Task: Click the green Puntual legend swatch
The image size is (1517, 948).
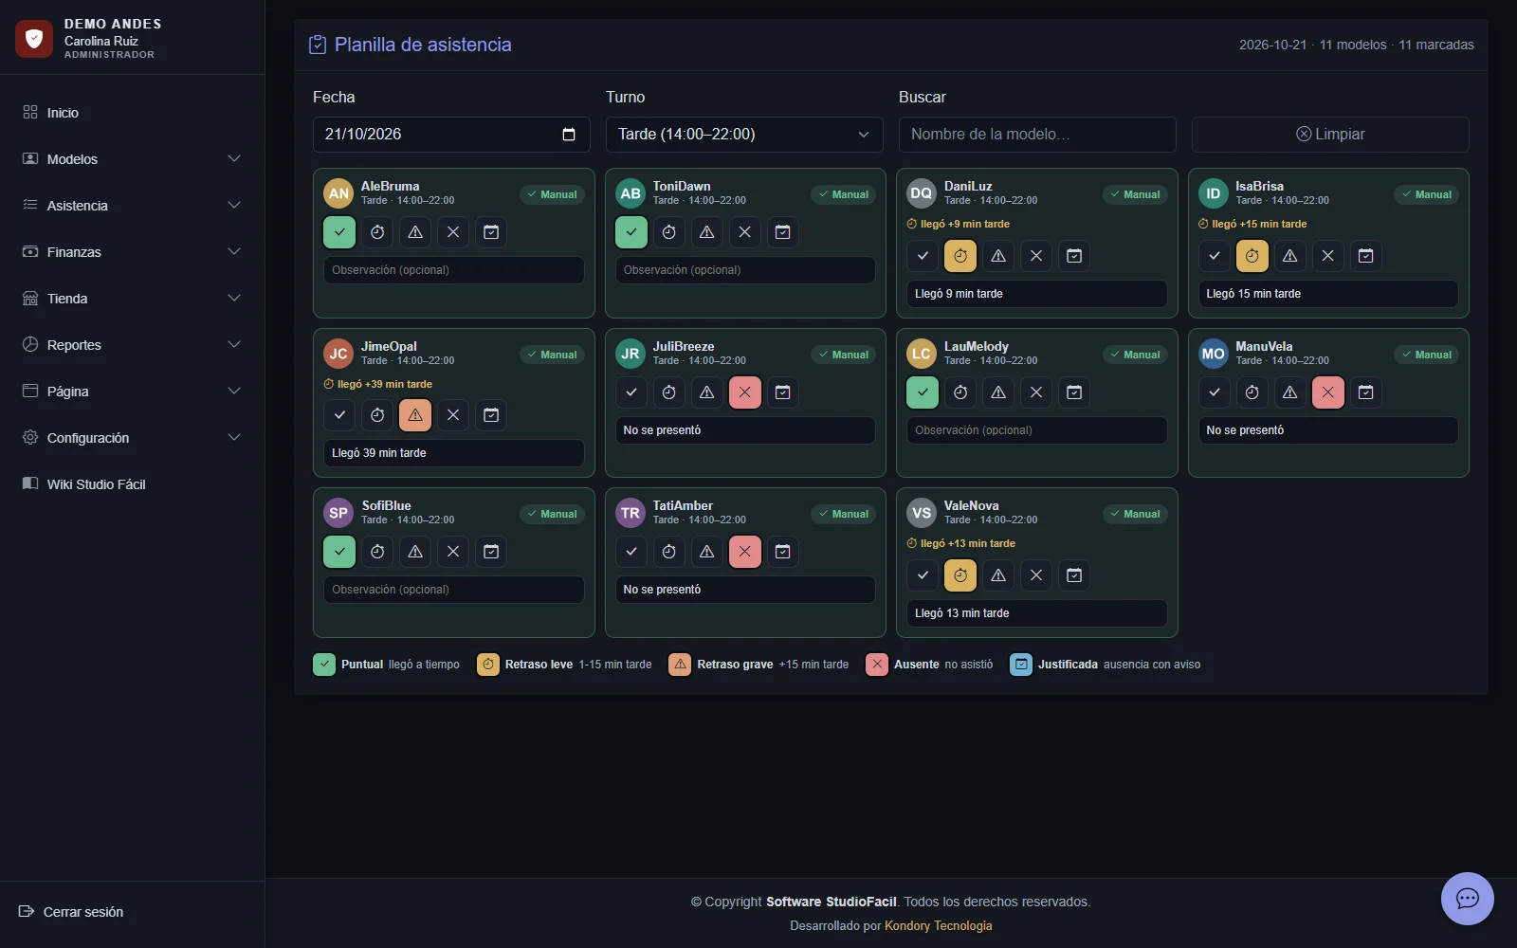Action: click(324, 665)
